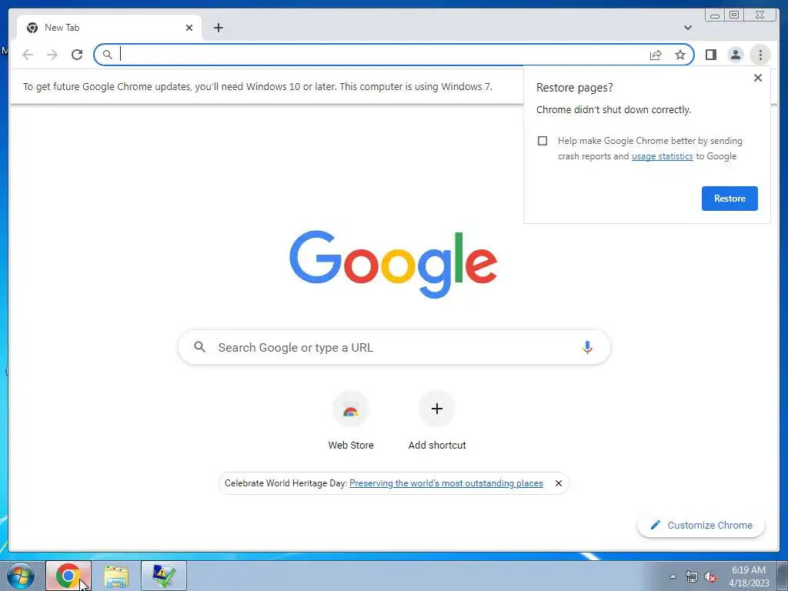
Task: Close the New Tab tab
Action: [189, 28]
